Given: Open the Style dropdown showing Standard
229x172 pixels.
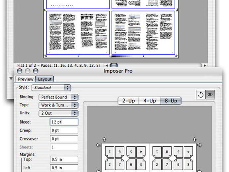Looking at the screenshot, I should pyautogui.click(x=51, y=88).
